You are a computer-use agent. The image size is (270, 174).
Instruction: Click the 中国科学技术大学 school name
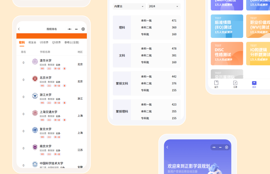(x=51, y=163)
